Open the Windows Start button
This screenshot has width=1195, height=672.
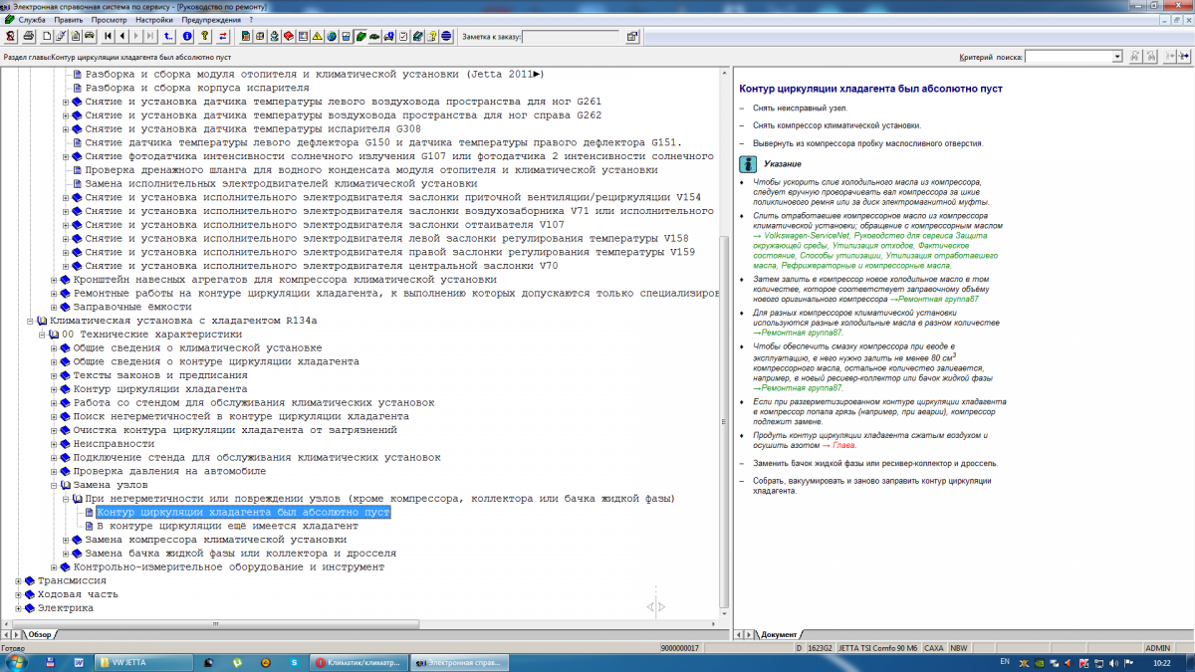[17, 661]
